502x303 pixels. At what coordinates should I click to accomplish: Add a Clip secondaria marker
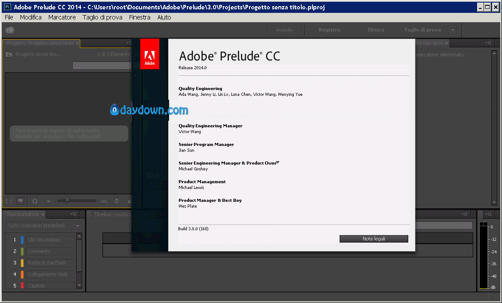(50, 240)
